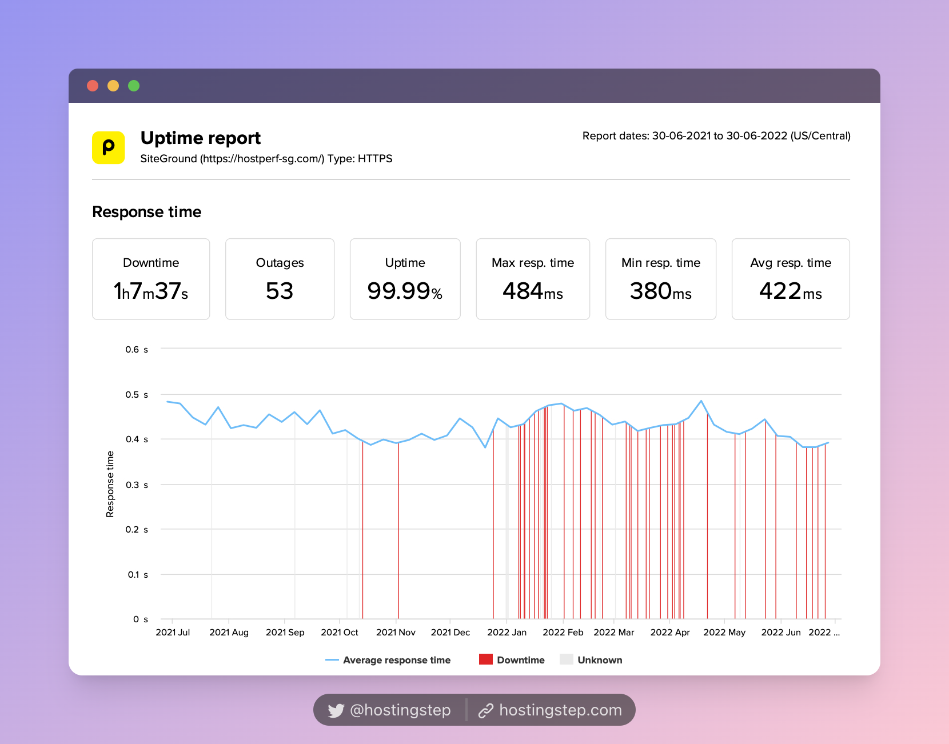949x744 pixels.
Task: Select the Max resp. time card
Action: [533, 279]
